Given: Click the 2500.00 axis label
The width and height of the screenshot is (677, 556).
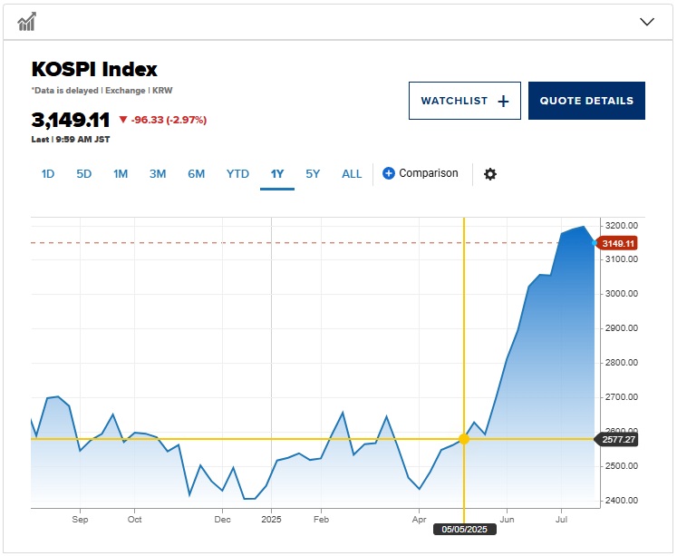Looking at the screenshot, I should coord(622,466).
